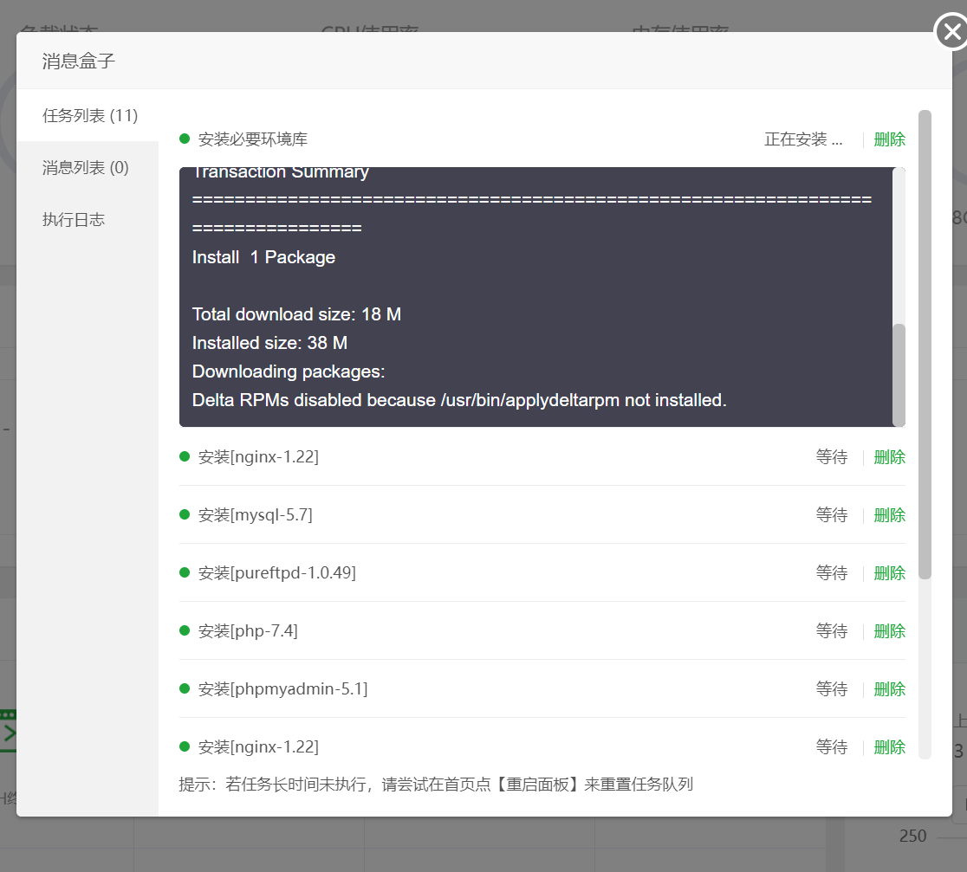Click 等待 status of mysql-5.7 task
This screenshot has width=967, height=872.
tap(831, 515)
